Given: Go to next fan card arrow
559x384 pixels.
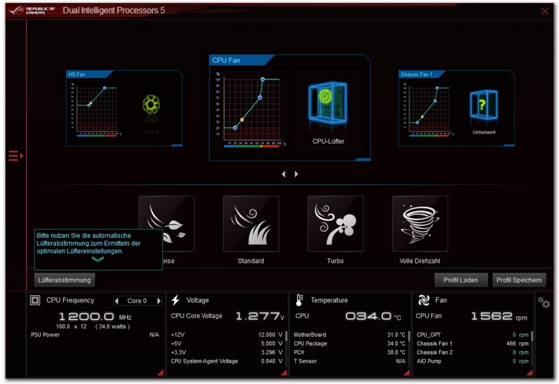Looking at the screenshot, I should click(296, 174).
